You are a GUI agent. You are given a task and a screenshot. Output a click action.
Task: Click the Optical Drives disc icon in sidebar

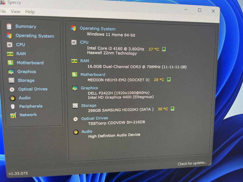coord(12,89)
